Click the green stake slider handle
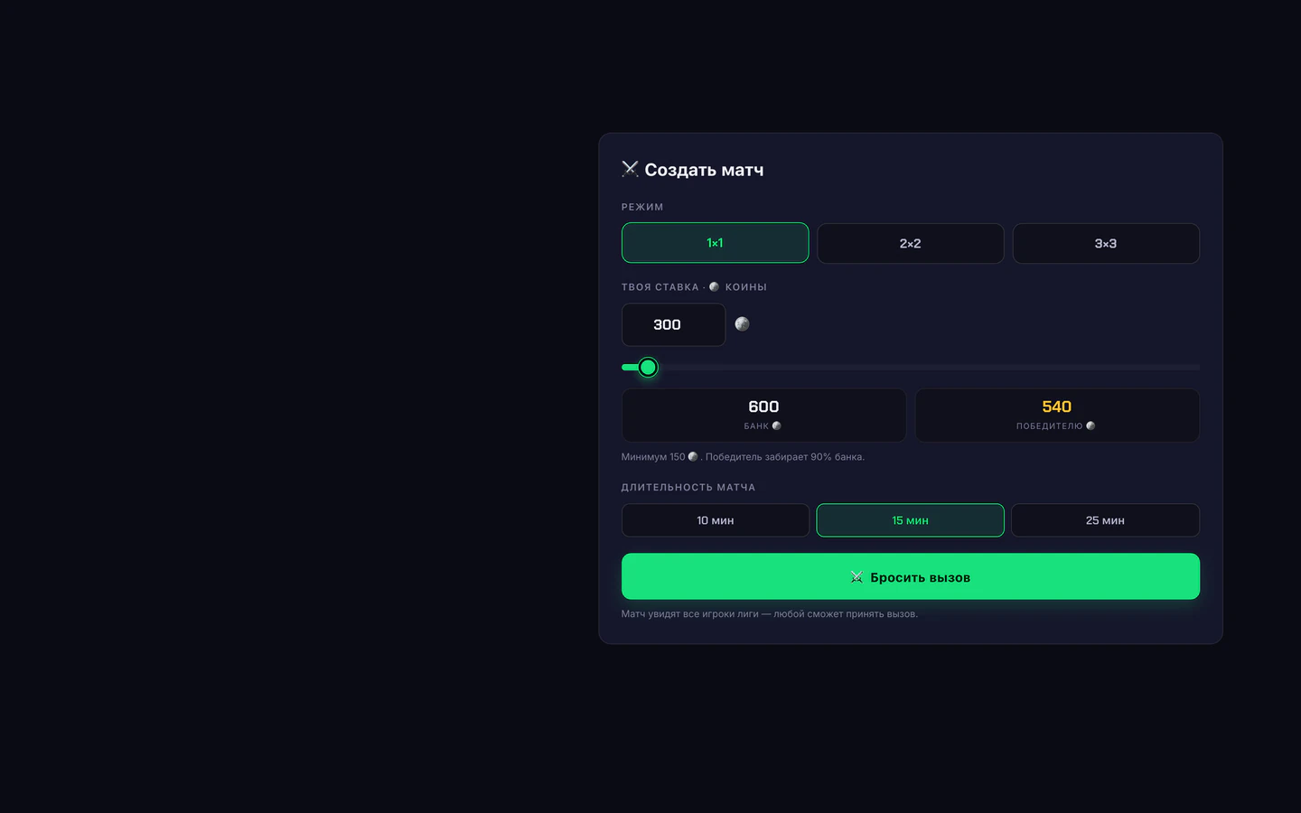The width and height of the screenshot is (1301, 813). pos(648,368)
